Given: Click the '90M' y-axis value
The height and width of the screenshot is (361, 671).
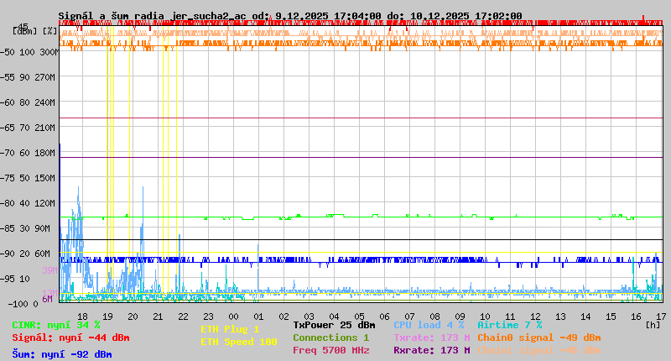Looking at the screenshot, I should pos(42,228).
